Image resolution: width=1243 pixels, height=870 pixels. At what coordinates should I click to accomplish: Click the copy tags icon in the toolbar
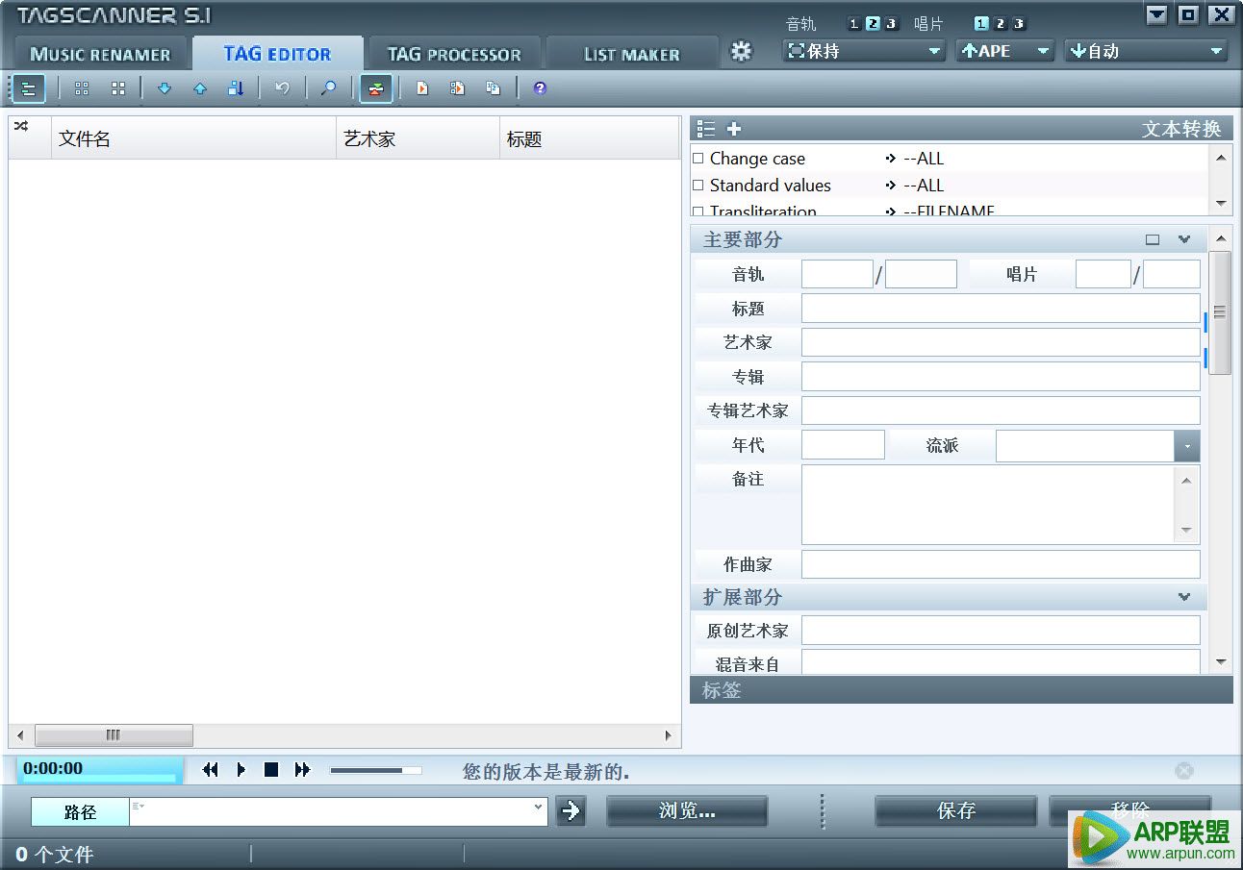pyautogui.click(x=493, y=87)
